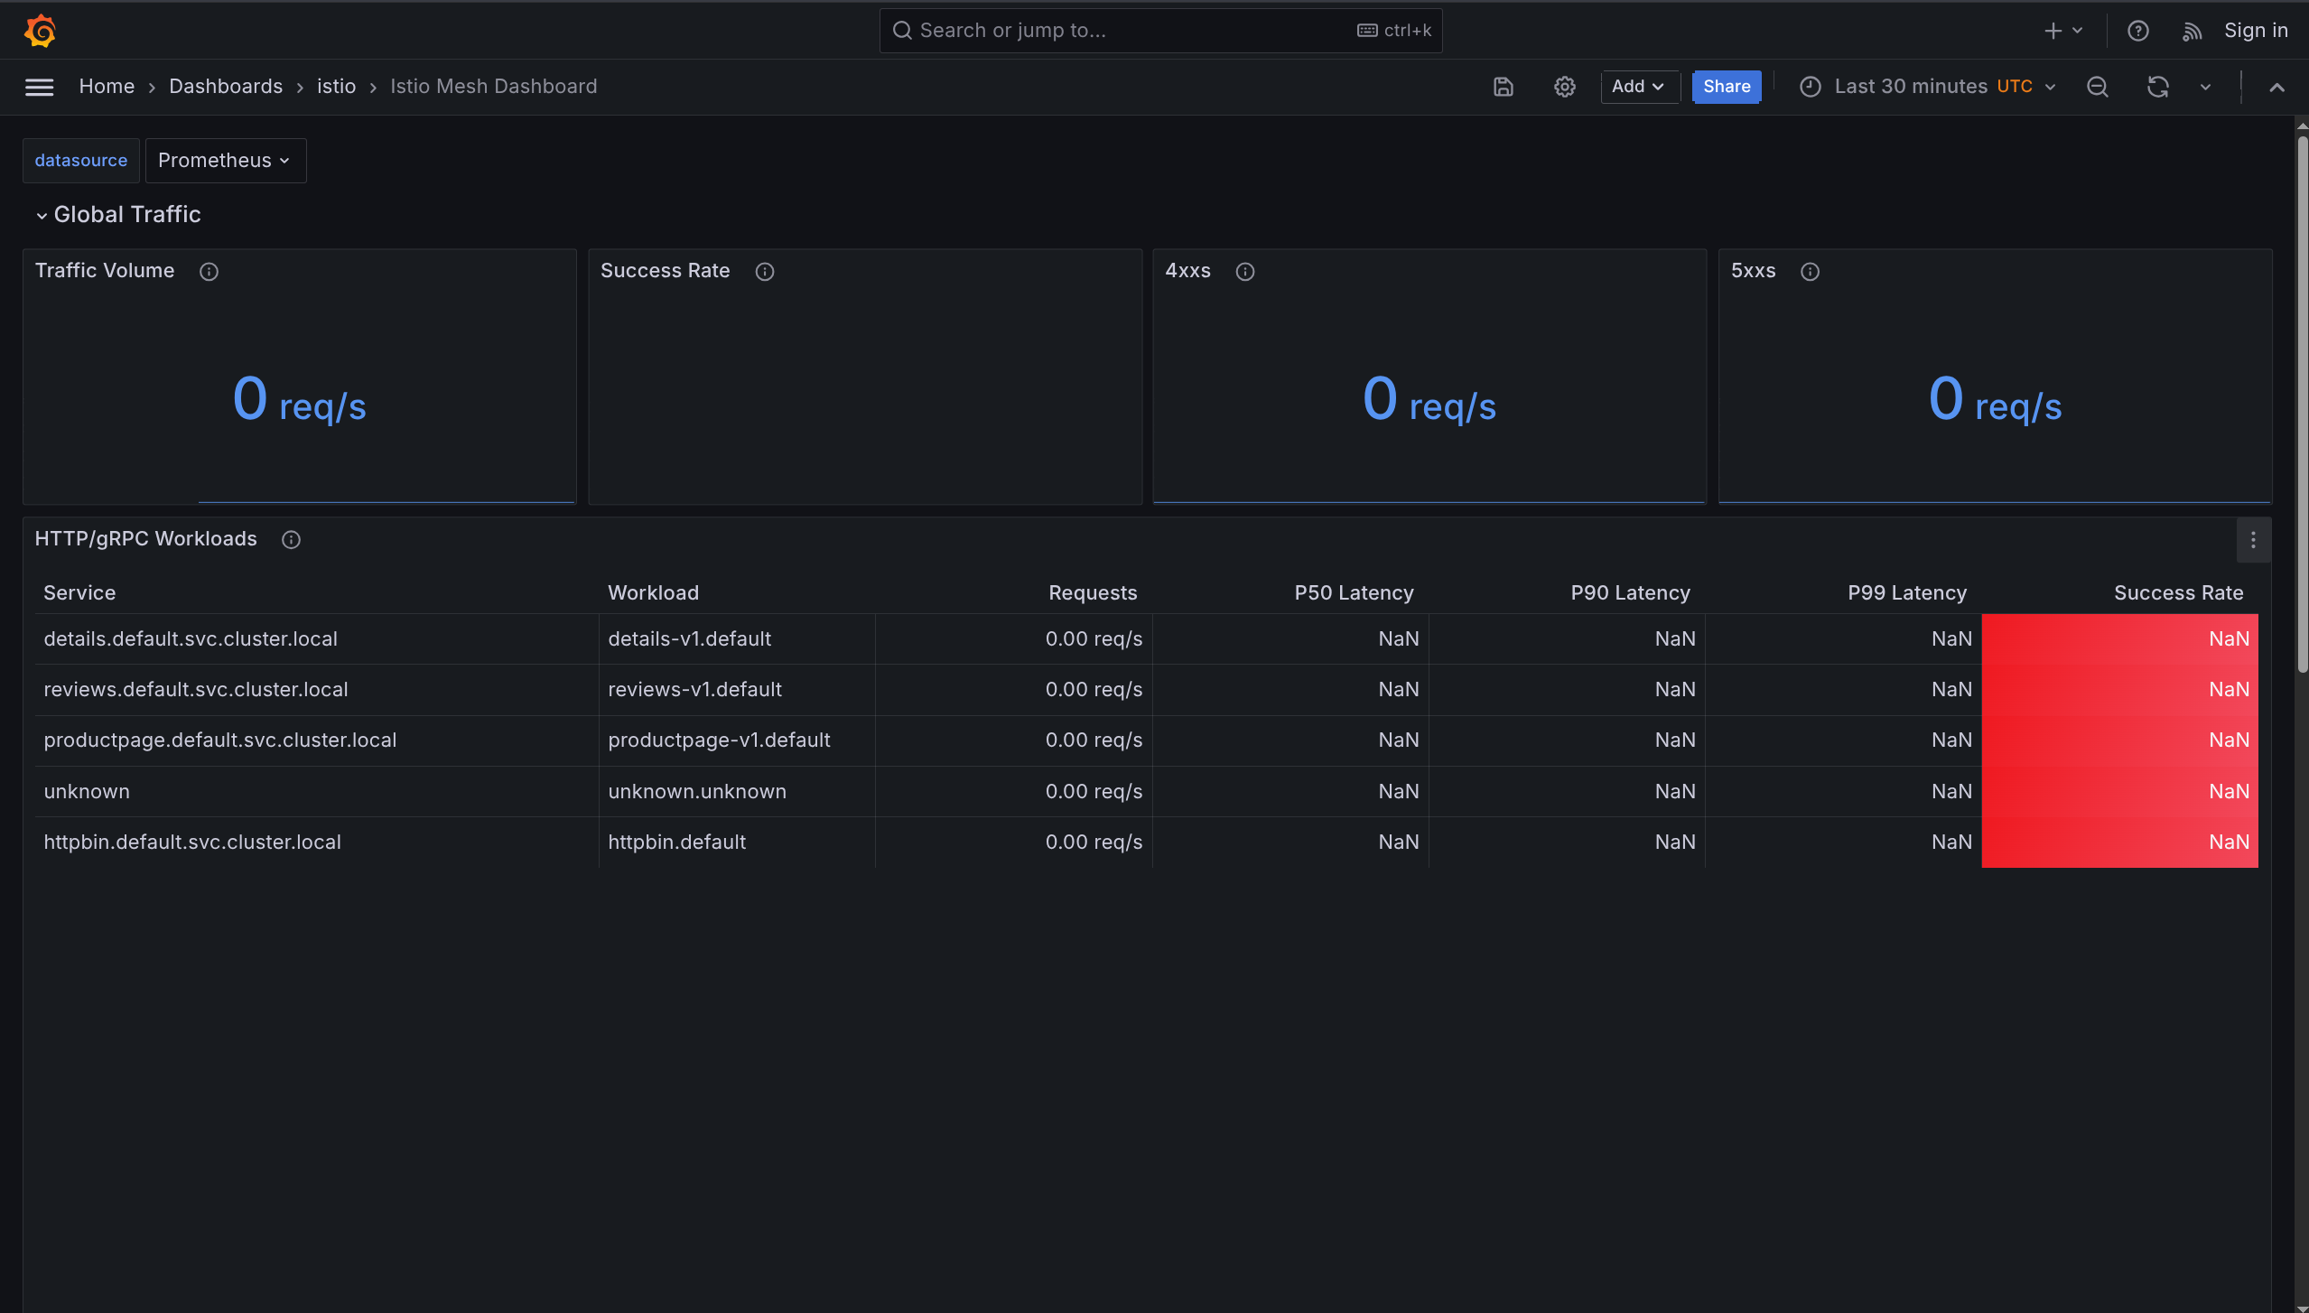Save the Istio Mesh Dashboard
Viewport: 2309px width, 1313px height.
coord(1502,87)
